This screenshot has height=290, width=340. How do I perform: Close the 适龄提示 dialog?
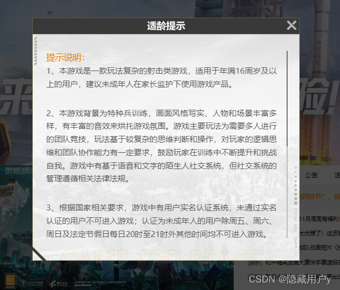pyautogui.click(x=291, y=25)
